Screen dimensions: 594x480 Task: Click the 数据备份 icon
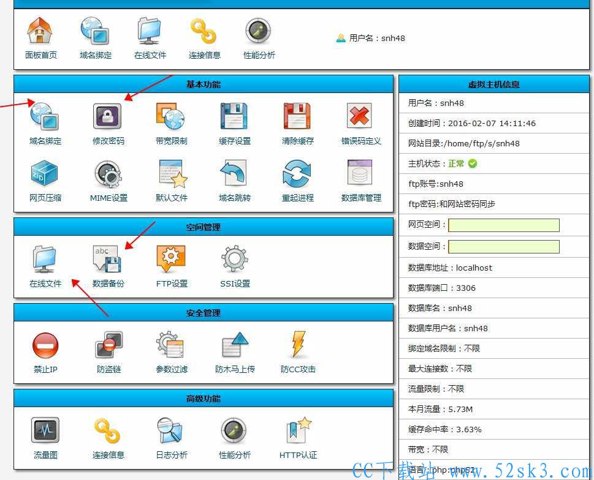click(x=108, y=259)
